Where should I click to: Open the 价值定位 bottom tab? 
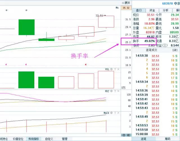point(18,139)
